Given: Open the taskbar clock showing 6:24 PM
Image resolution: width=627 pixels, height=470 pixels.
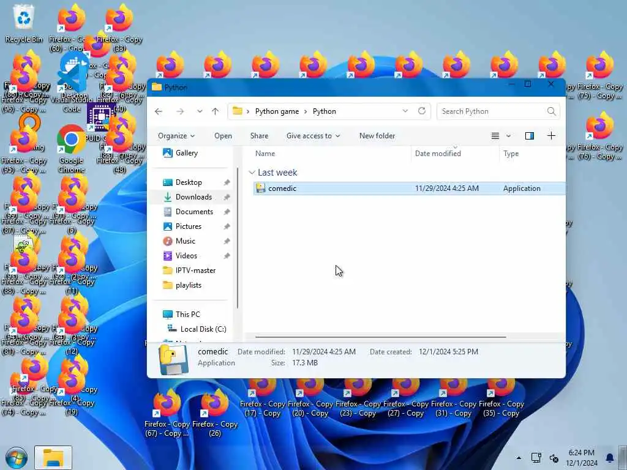Looking at the screenshot, I should pyautogui.click(x=582, y=458).
